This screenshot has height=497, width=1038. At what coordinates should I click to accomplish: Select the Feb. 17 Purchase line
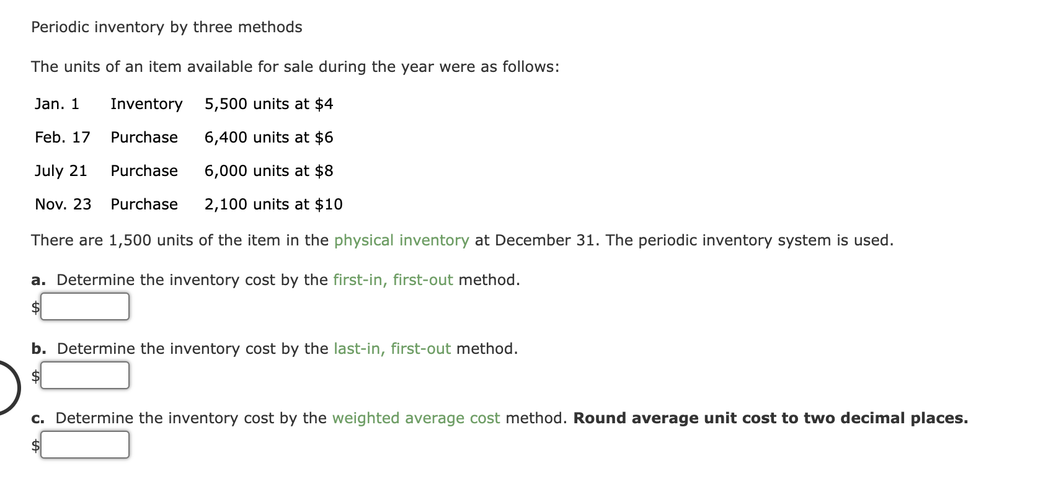pos(184,138)
